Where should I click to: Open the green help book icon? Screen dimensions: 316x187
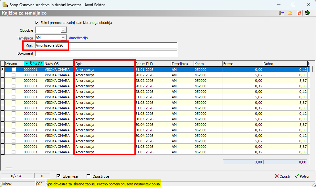pos(307,13)
